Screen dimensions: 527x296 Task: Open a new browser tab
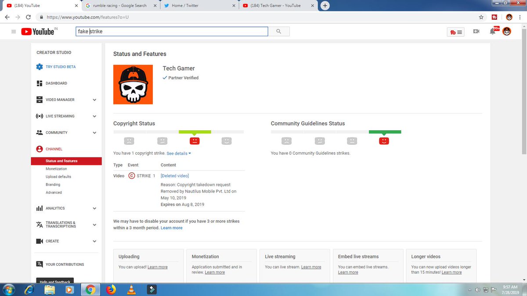click(x=325, y=6)
